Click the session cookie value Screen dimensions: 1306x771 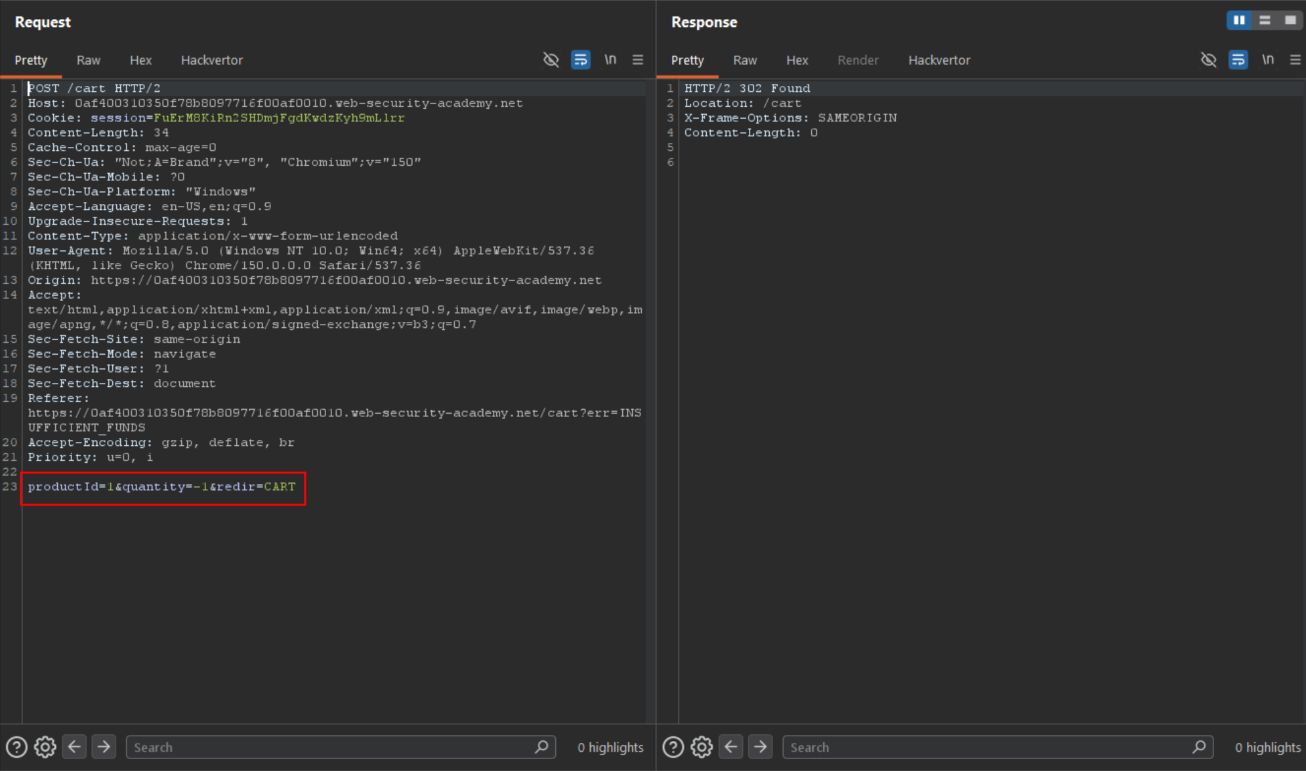coord(279,118)
